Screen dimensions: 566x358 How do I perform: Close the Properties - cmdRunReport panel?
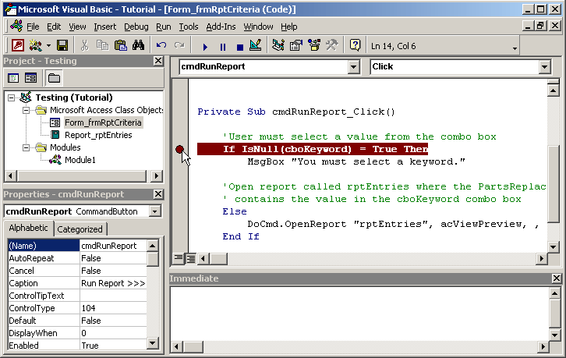pos(158,194)
